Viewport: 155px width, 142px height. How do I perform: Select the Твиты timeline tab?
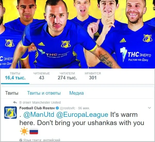click(12, 93)
